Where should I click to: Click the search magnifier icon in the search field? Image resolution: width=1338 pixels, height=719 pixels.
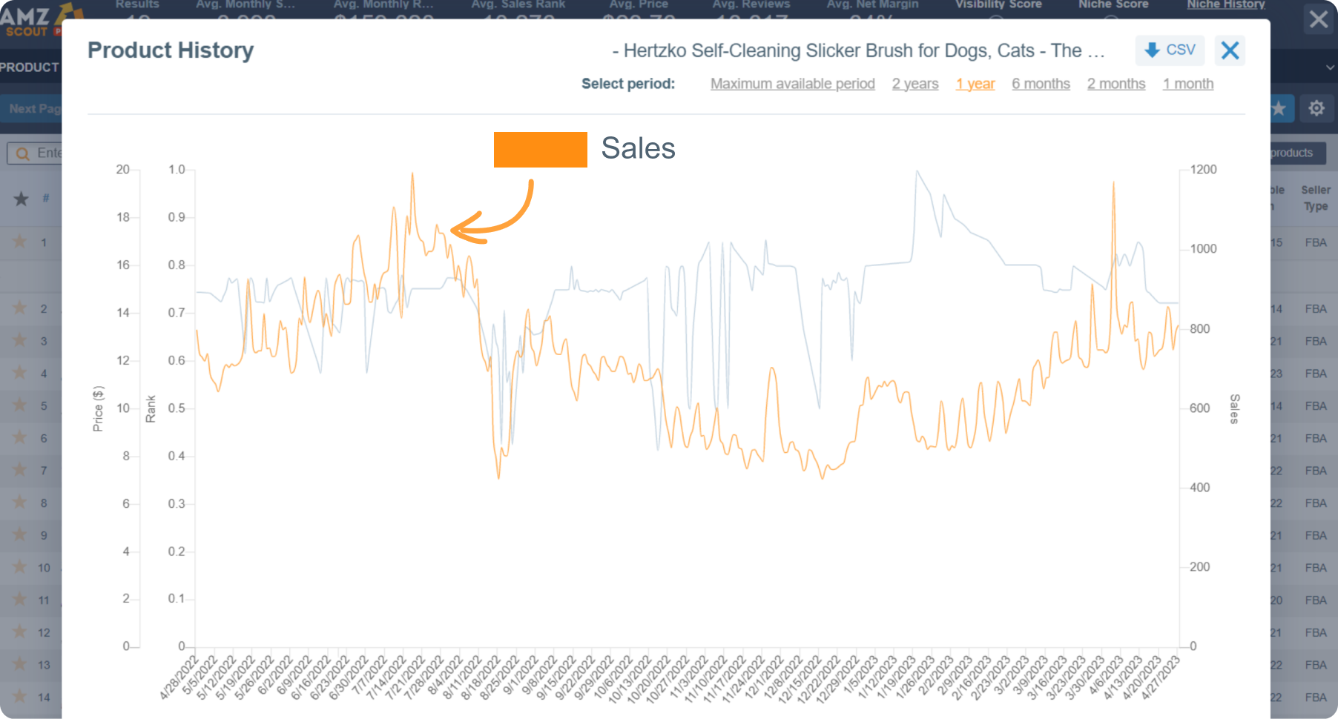pos(22,153)
